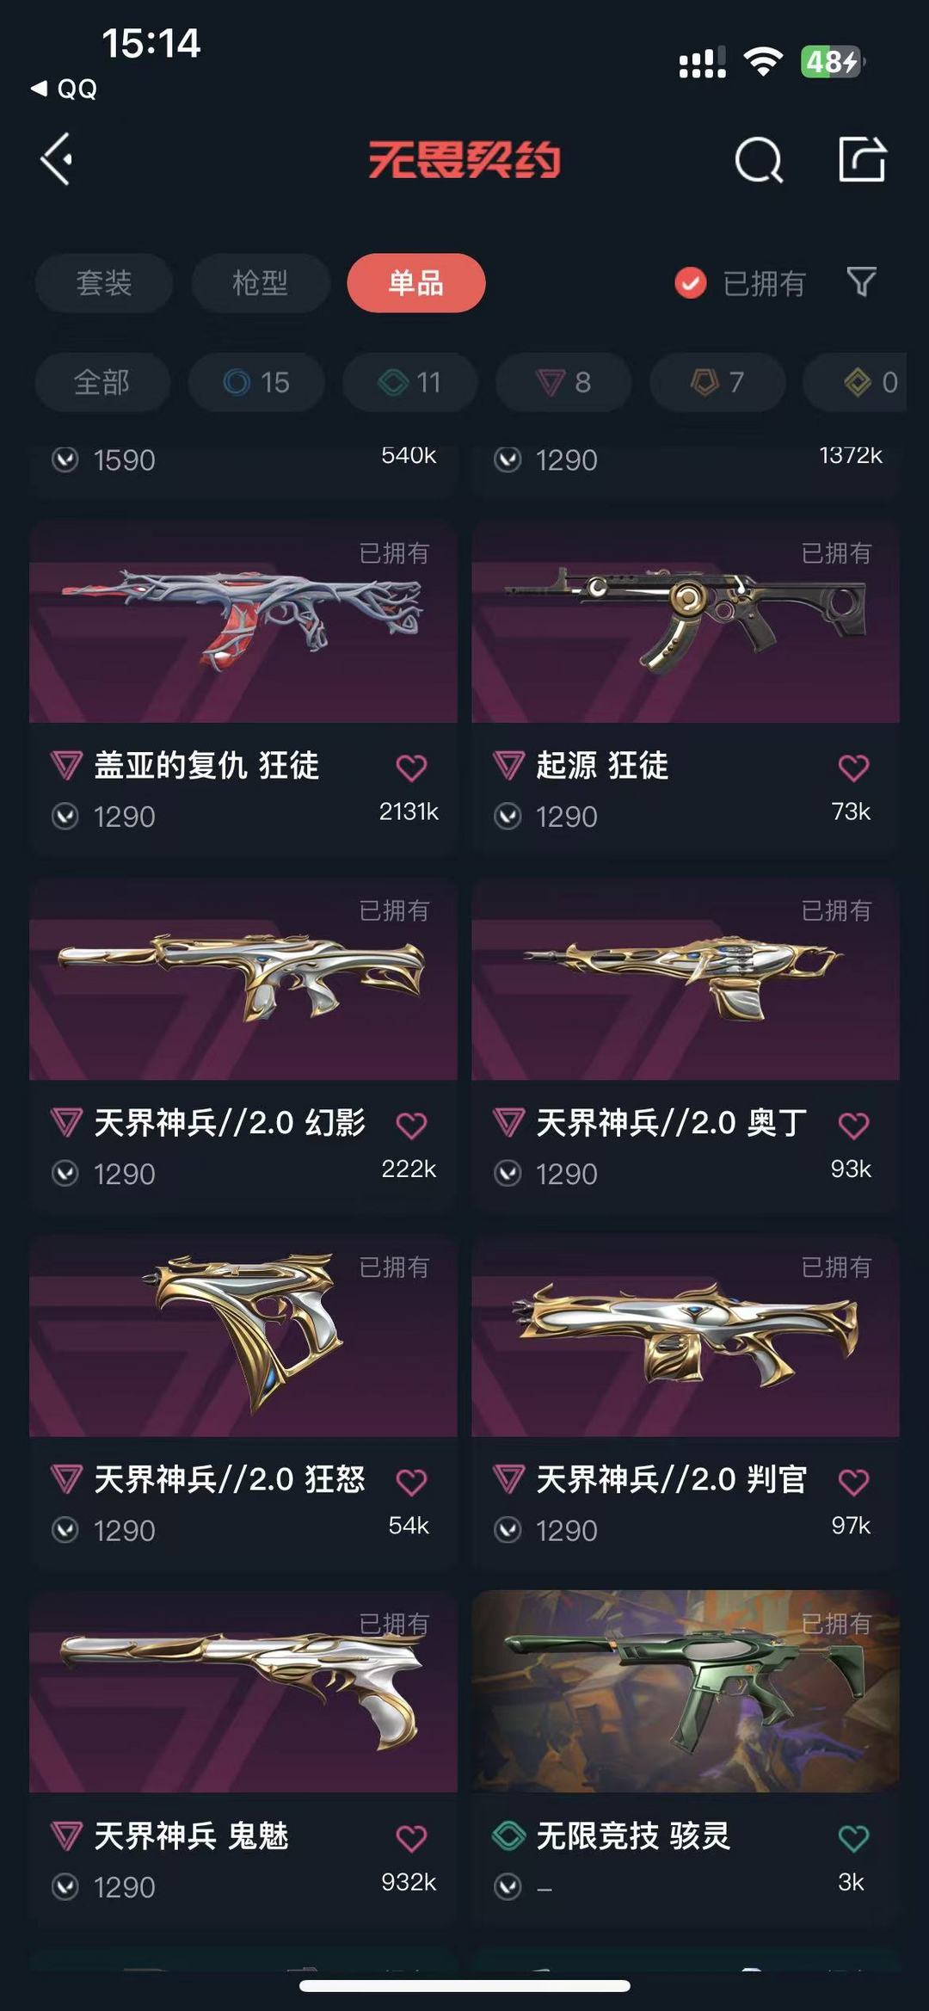Screen dimensions: 929x2011
Task: Tap heart on 天界神兵 鬼魅
Action: 411,1838
